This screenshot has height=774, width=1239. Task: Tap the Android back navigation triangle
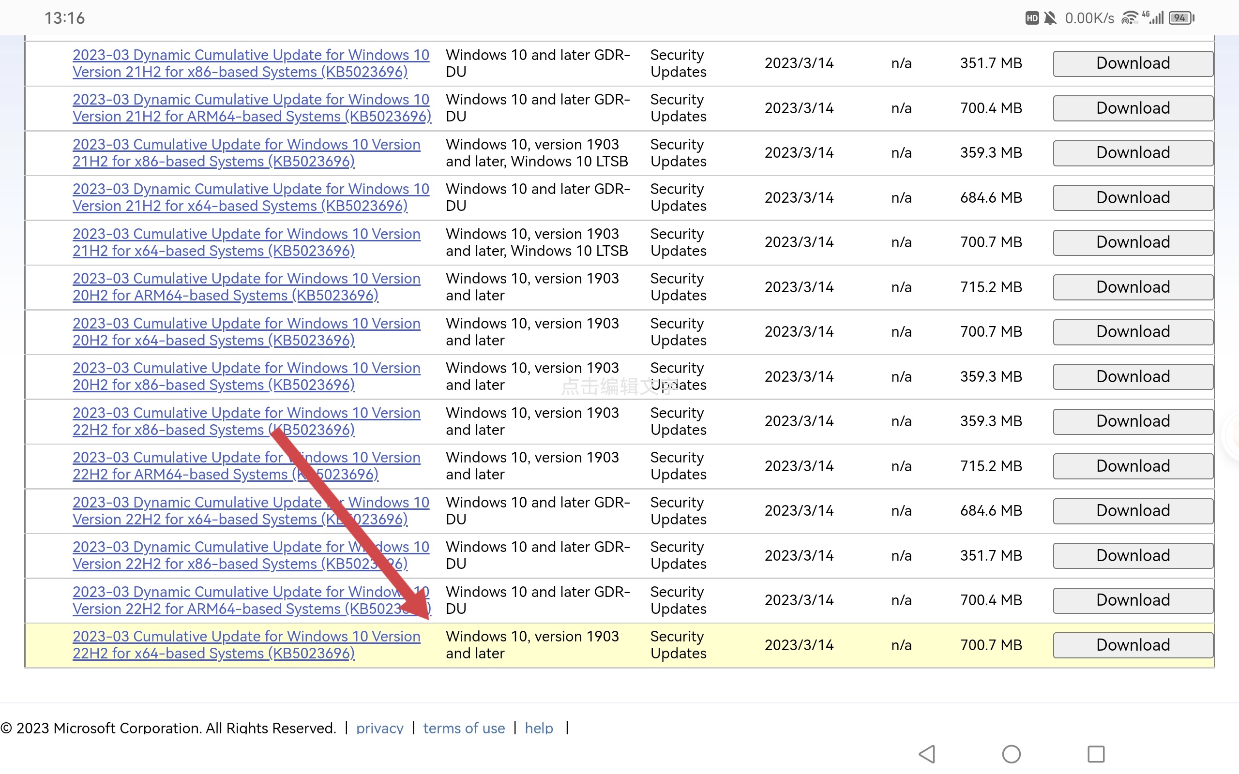point(927,754)
